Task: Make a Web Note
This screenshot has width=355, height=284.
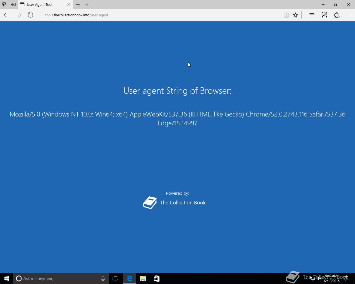Action: 324,15
